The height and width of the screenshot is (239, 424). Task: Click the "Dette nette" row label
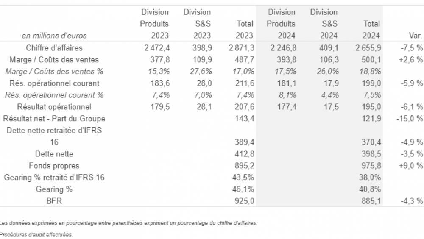54,154
